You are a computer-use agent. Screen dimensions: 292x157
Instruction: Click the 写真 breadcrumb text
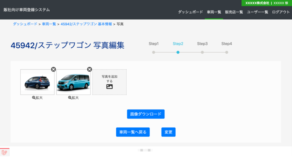(x=120, y=24)
